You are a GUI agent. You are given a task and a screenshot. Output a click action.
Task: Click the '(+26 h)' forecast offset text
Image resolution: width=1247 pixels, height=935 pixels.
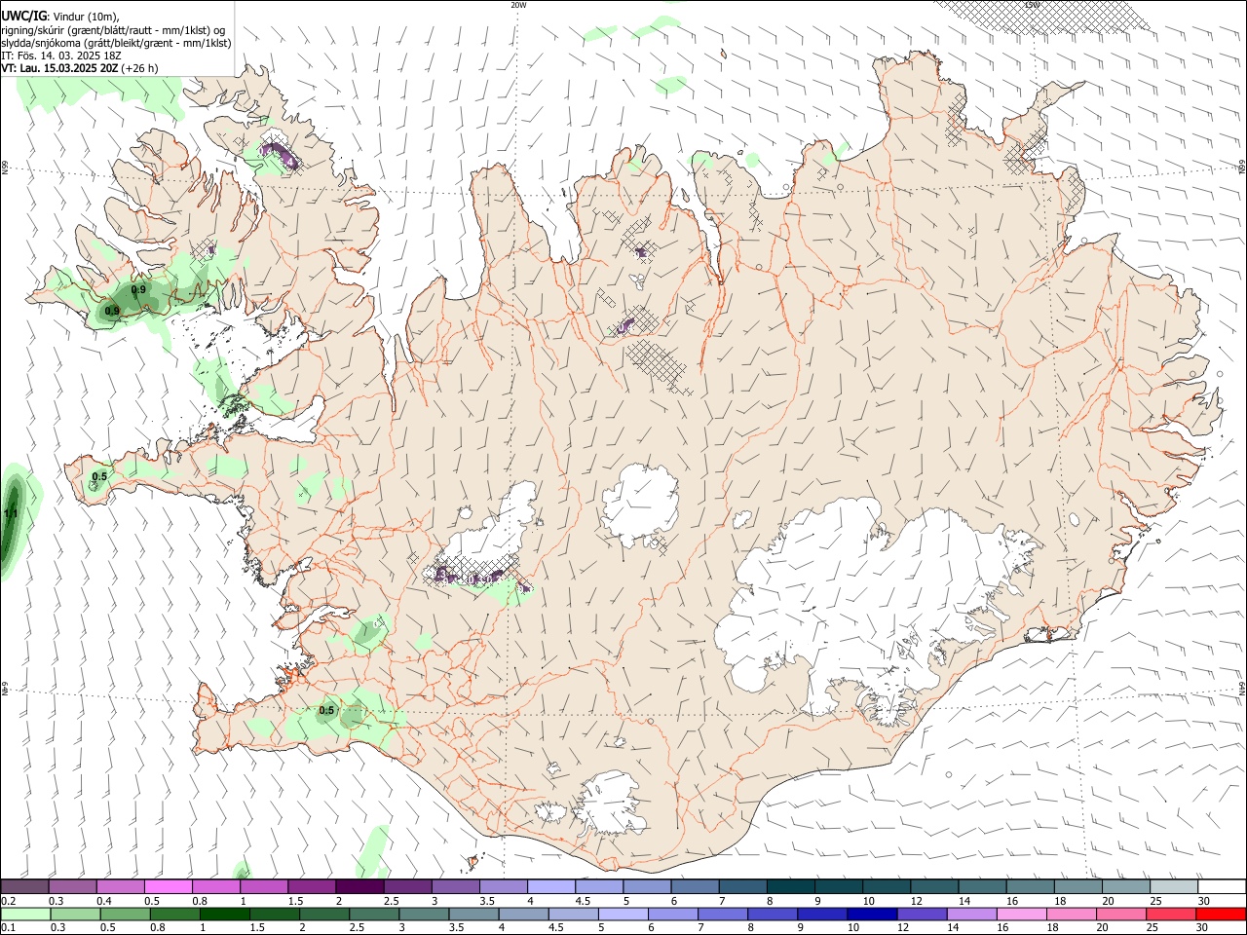[x=140, y=68]
